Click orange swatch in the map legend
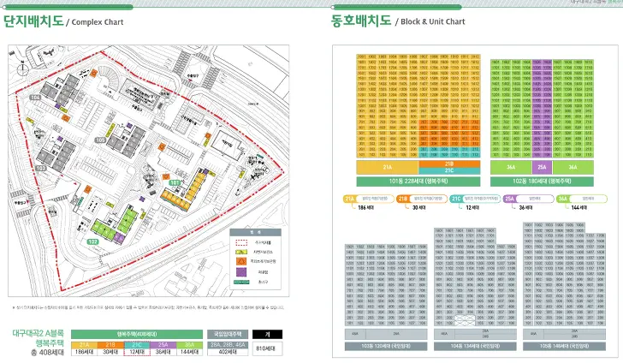Screen dimensions: 623x363 pyautogui.click(x=241, y=261)
